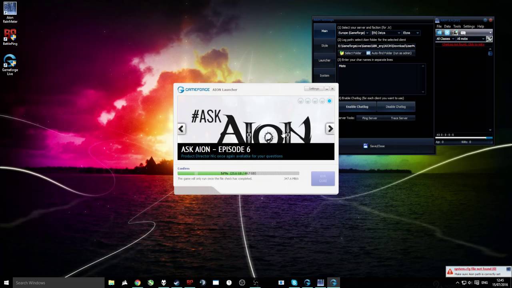The width and height of the screenshot is (512, 288).
Task: Click Enable Chatlog button
Action: click(357, 107)
